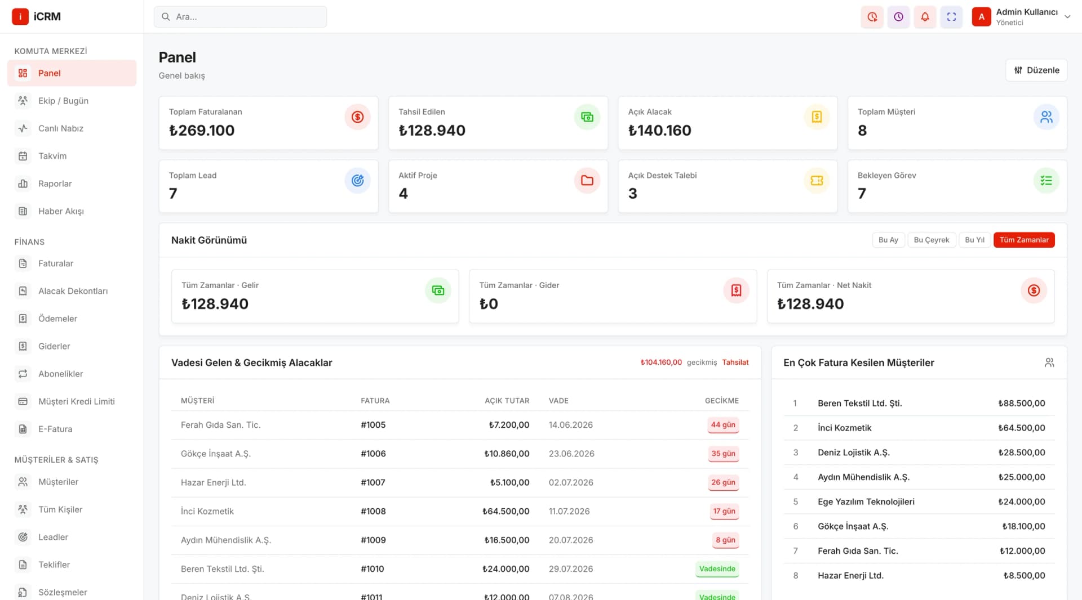
Task: Open Teklifler in the sidebar
Action: tap(72, 565)
